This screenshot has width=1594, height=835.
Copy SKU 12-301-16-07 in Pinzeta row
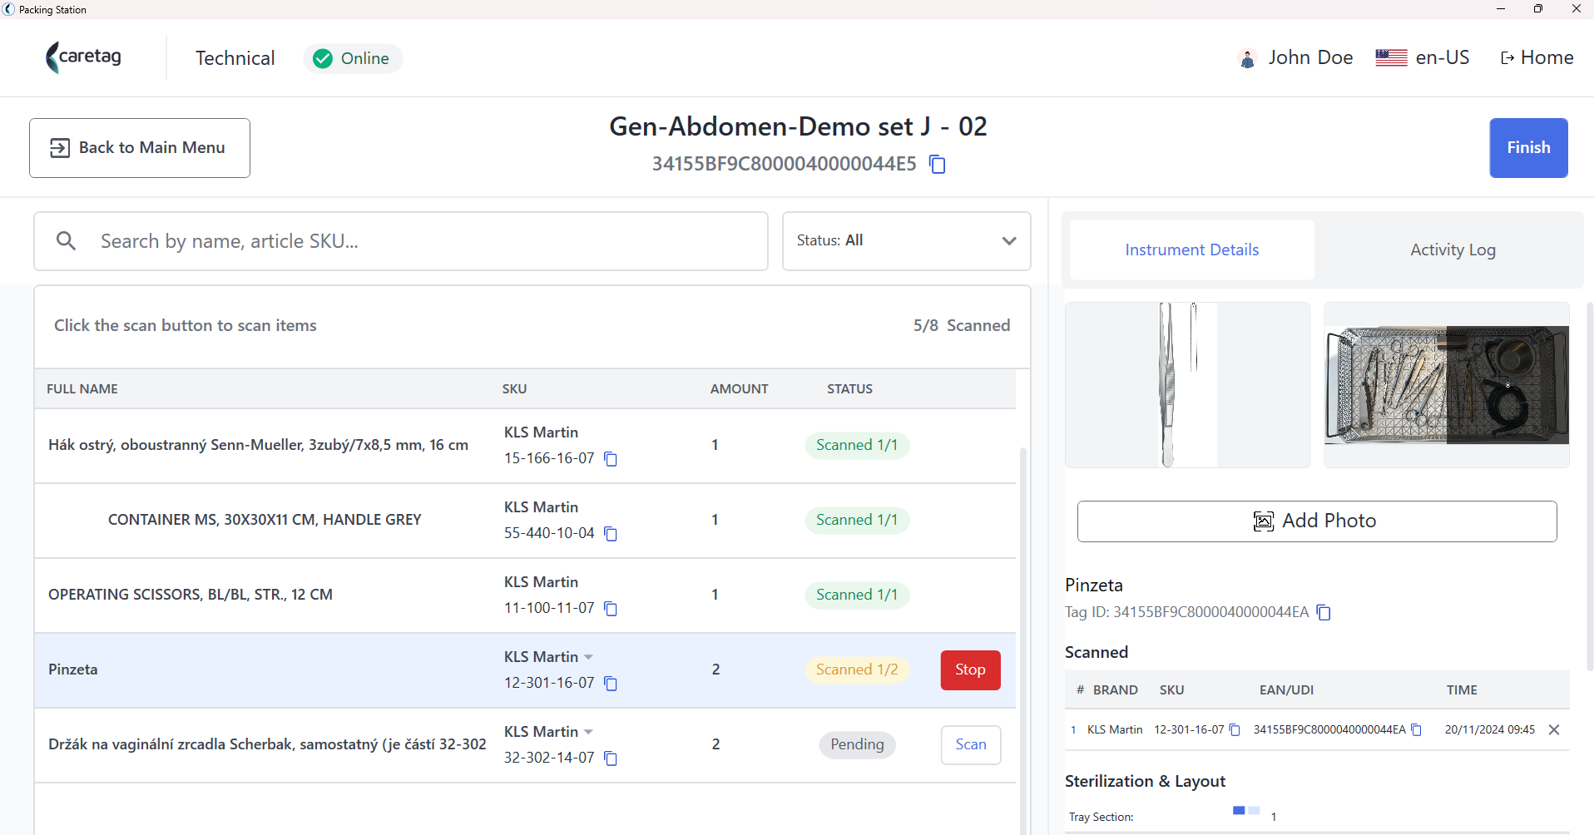(x=611, y=684)
